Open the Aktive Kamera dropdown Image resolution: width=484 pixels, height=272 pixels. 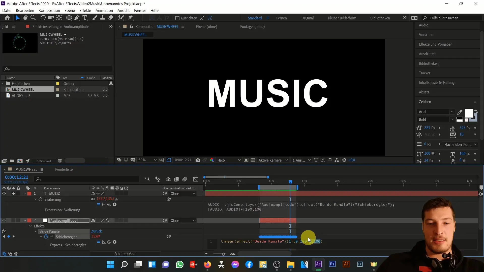pyautogui.click(x=273, y=160)
